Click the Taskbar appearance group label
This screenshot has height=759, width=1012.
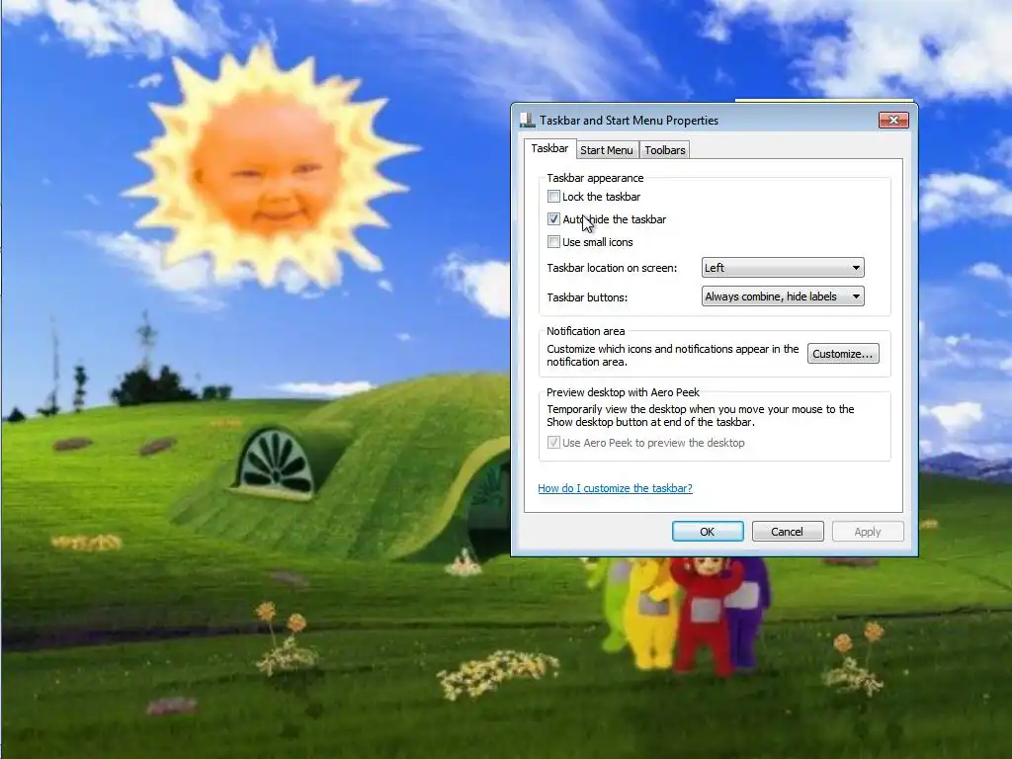tap(595, 178)
